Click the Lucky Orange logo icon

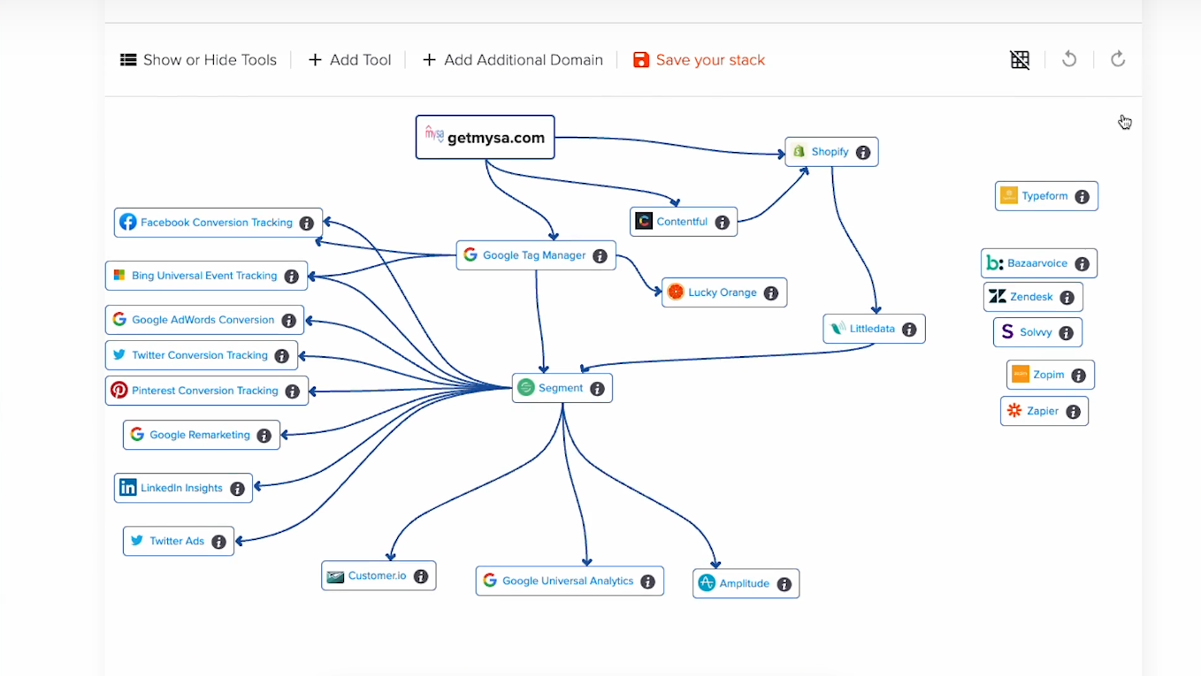(x=676, y=292)
